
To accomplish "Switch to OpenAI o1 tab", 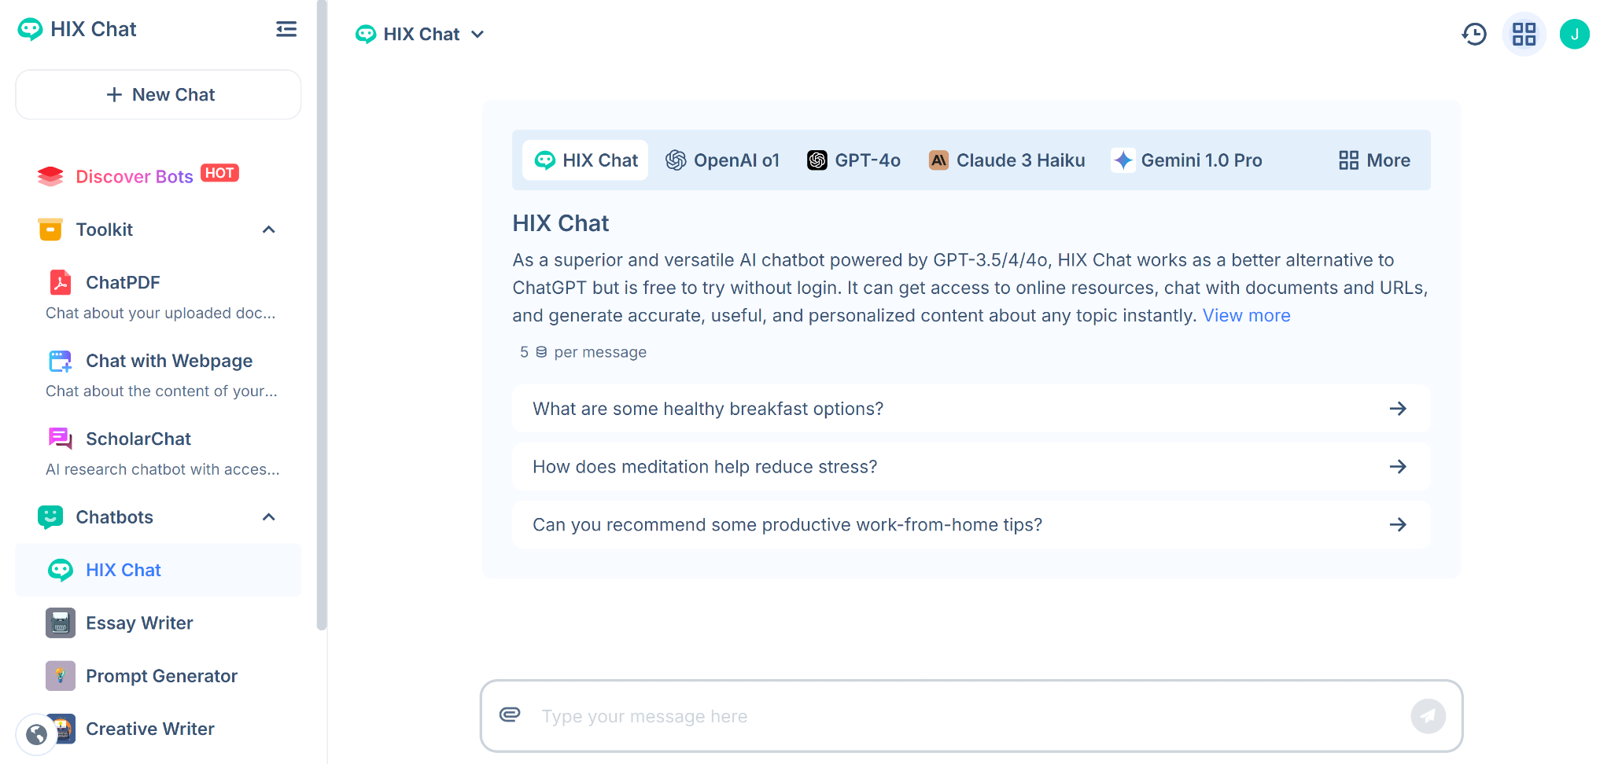I will point(722,160).
